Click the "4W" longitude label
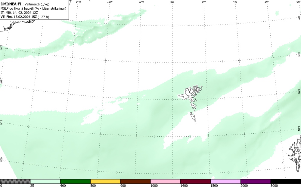This screenshot has height=188, width=301. click(x=235, y=2)
